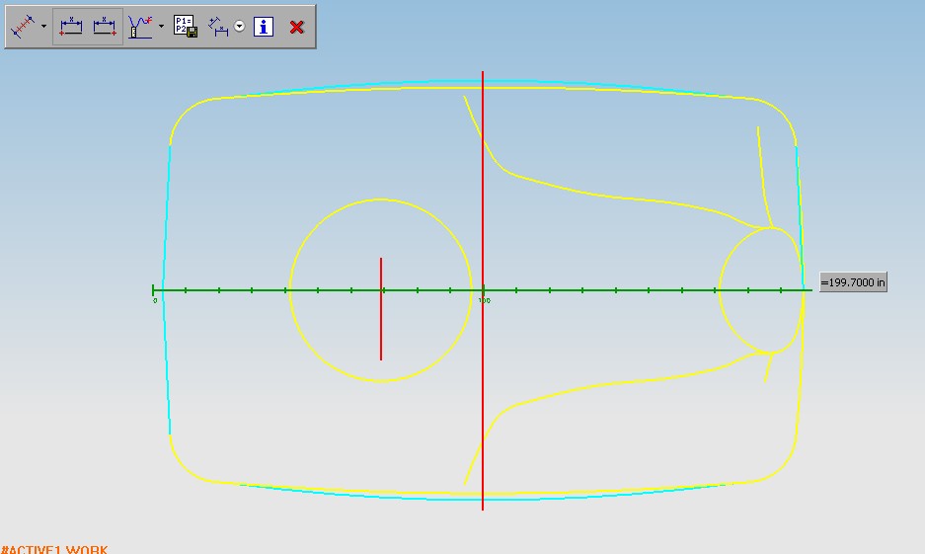Click the =199.7000 in value field
Viewport: 925px width, 554px height.
click(853, 282)
